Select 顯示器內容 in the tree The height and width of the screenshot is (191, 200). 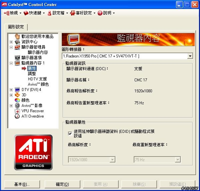pyautogui.click(x=38, y=52)
